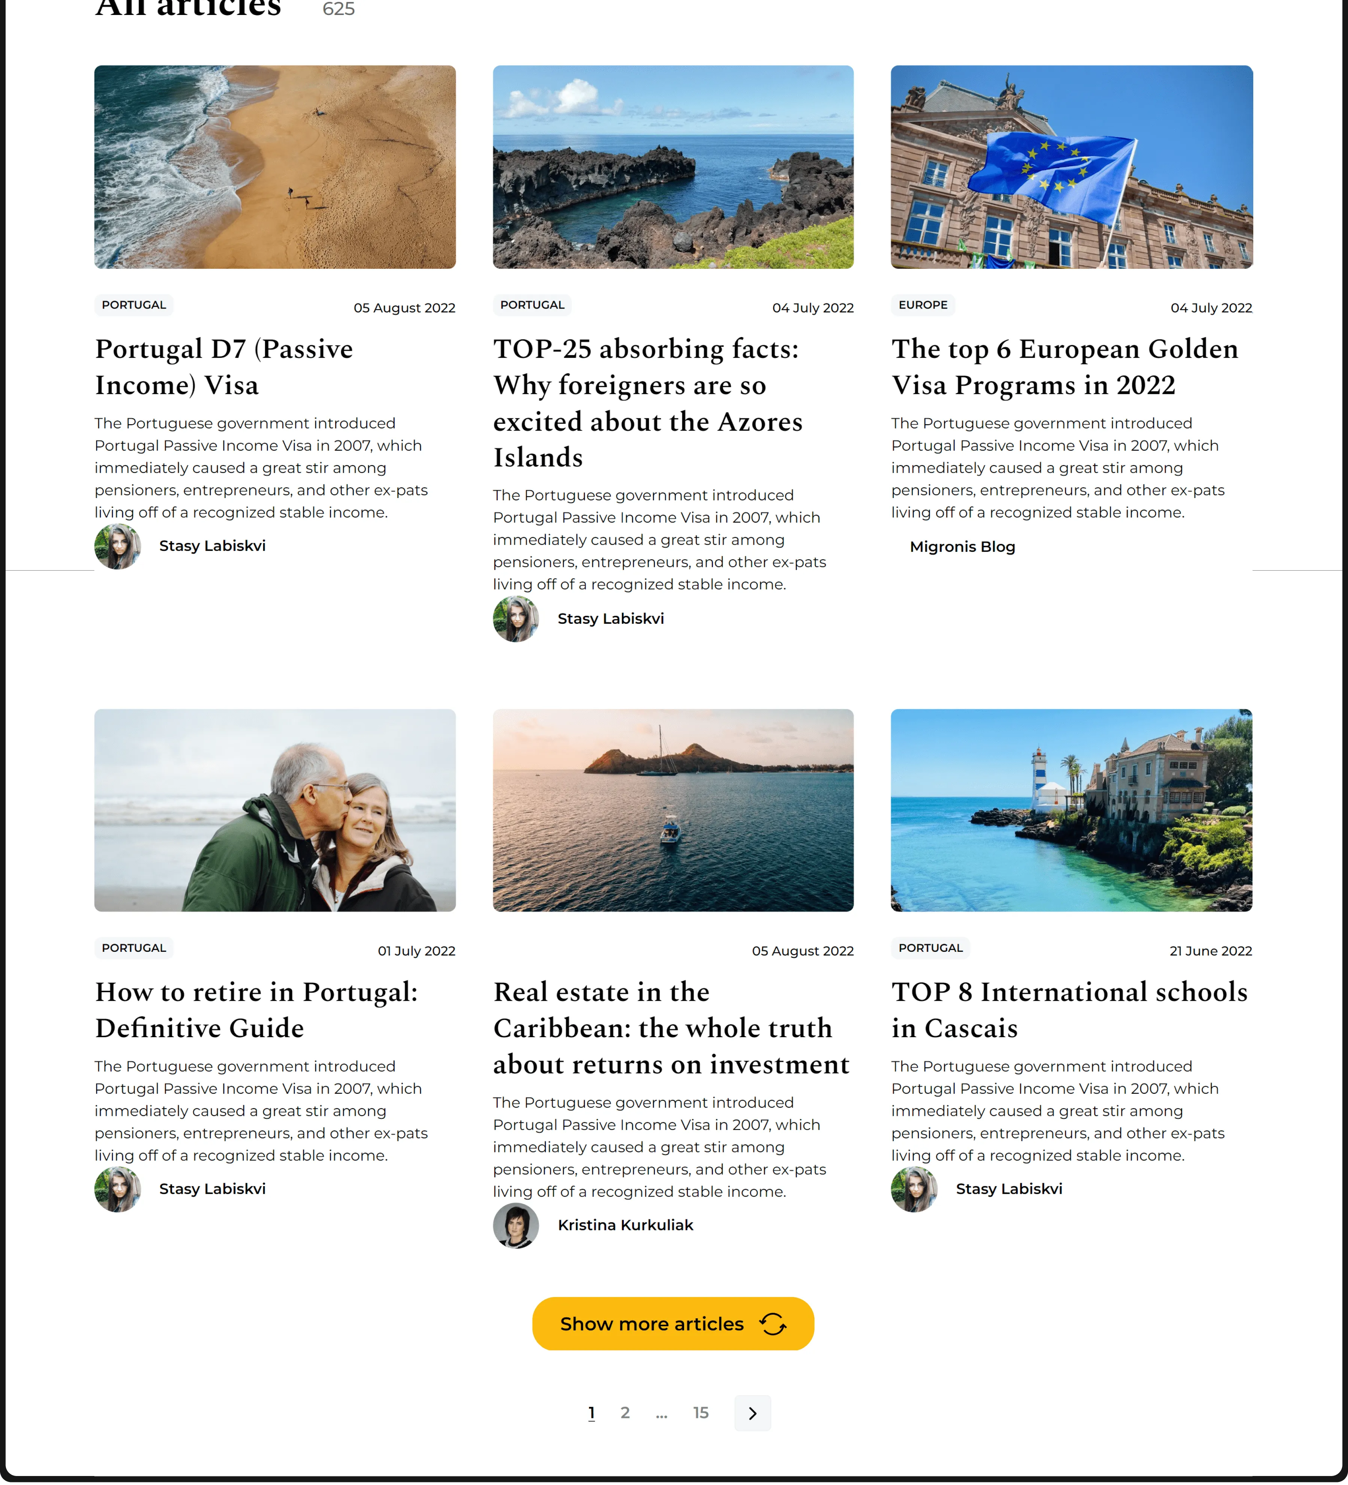Click the Show more articles button
This screenshot has width=1348, height=1485.
coord(673,1324)
